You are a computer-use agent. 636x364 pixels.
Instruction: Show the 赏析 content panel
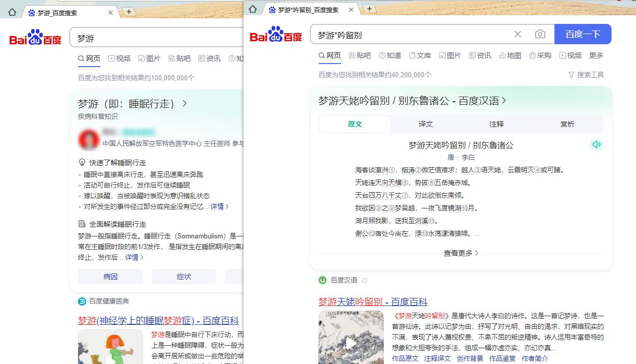coord(567,124)
